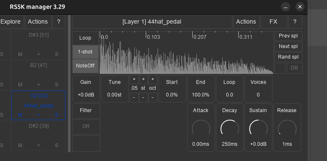This screenshot has height=161, width=327.
Task: Click the Voices 0 control
Action: click(258, 89)
